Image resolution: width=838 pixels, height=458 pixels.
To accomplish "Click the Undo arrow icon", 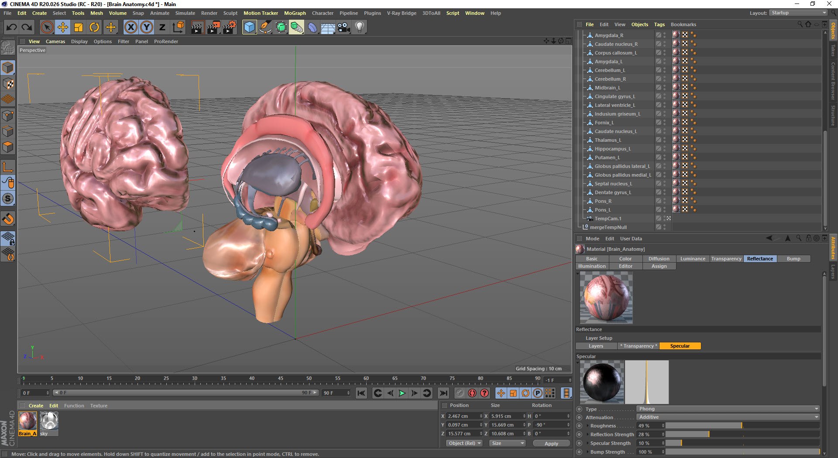I will (x=12, y=27).
